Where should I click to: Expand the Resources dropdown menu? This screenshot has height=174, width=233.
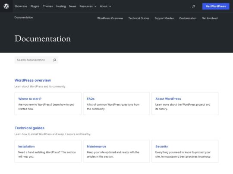88,6
